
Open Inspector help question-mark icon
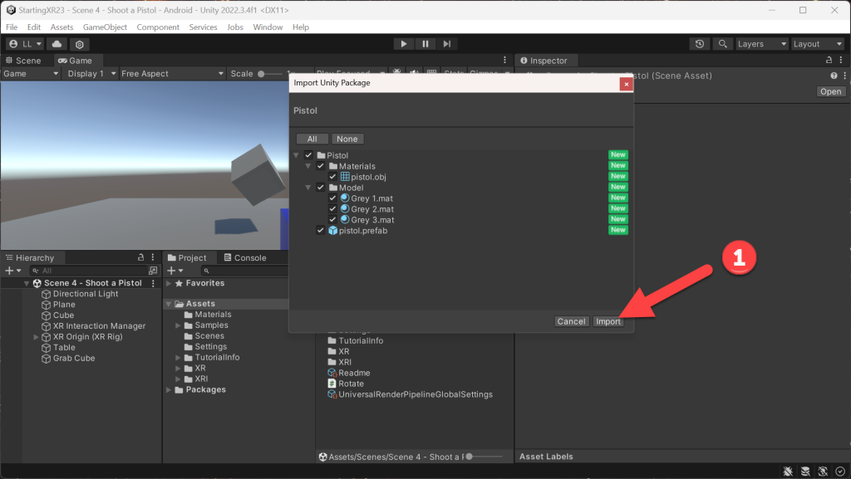tap(834, 76)
